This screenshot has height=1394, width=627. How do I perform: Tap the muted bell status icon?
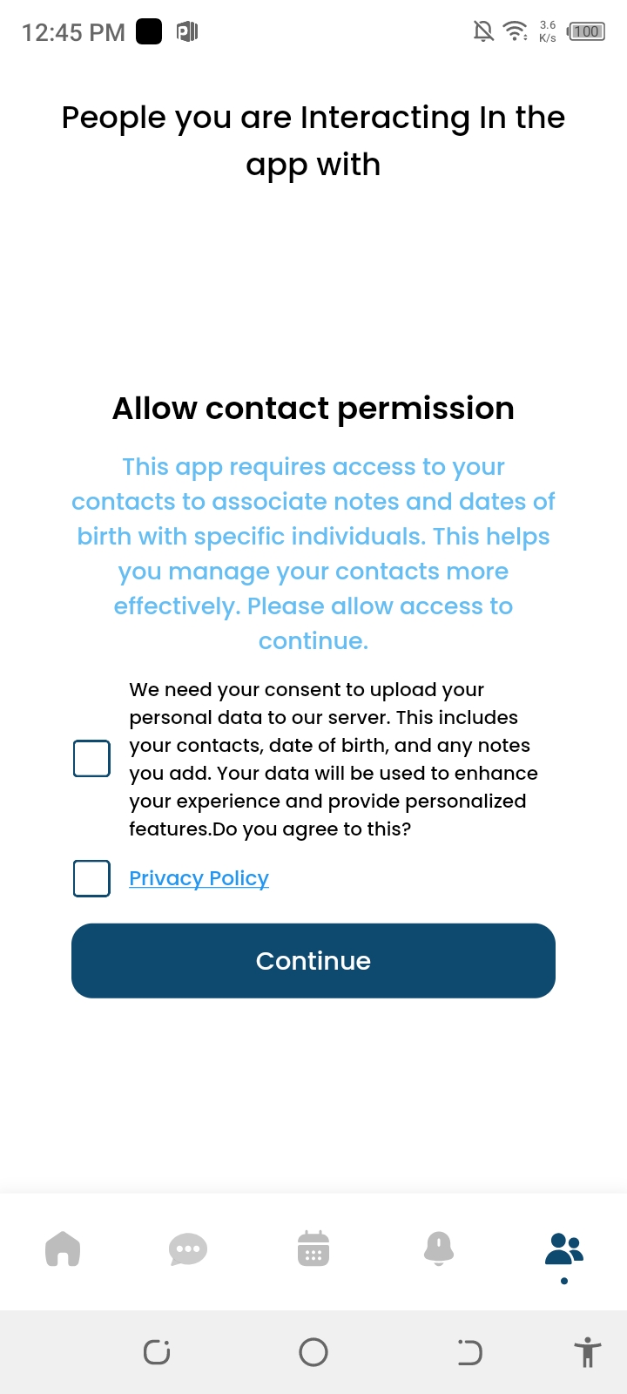click(483, 32)
